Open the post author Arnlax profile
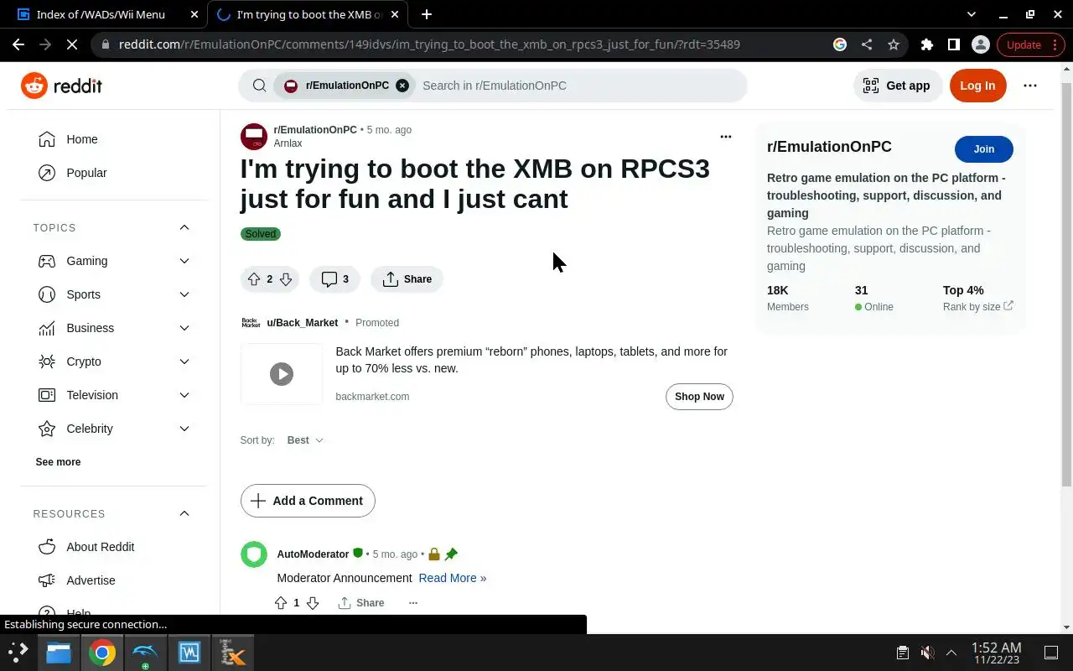Viewport: 1073px width, 671px height. click(288, 143)
